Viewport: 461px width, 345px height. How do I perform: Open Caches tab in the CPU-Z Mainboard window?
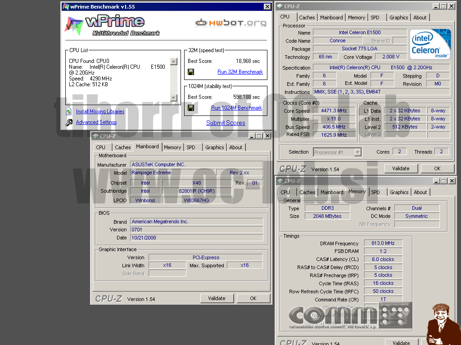pos(122,147)
